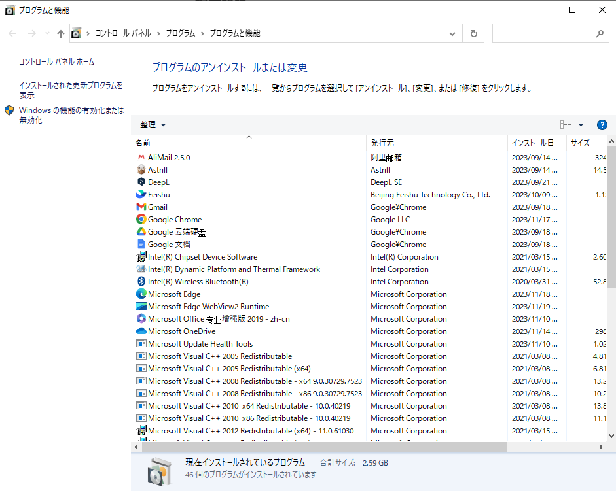Select Microsoft Visual C++ 2008 Redistributable x86 9.0.30729.7523

pos(369,394)
